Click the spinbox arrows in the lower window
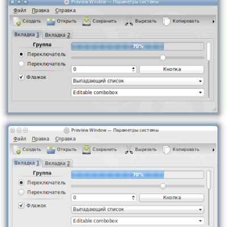This screenshot has width=227, height=227. click(133, 197)
